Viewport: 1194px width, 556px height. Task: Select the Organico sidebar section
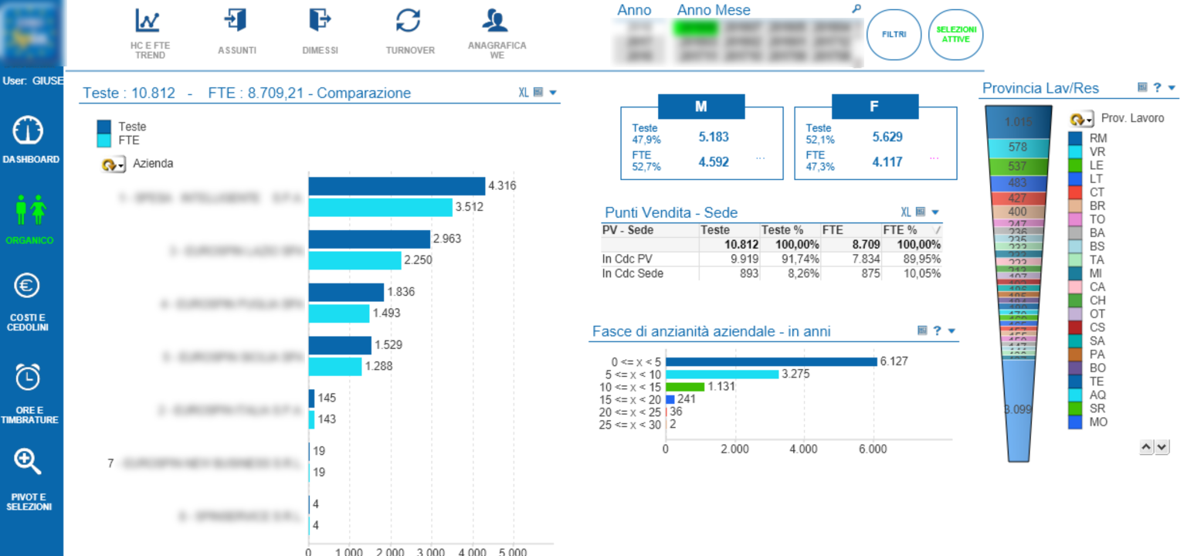31,219
